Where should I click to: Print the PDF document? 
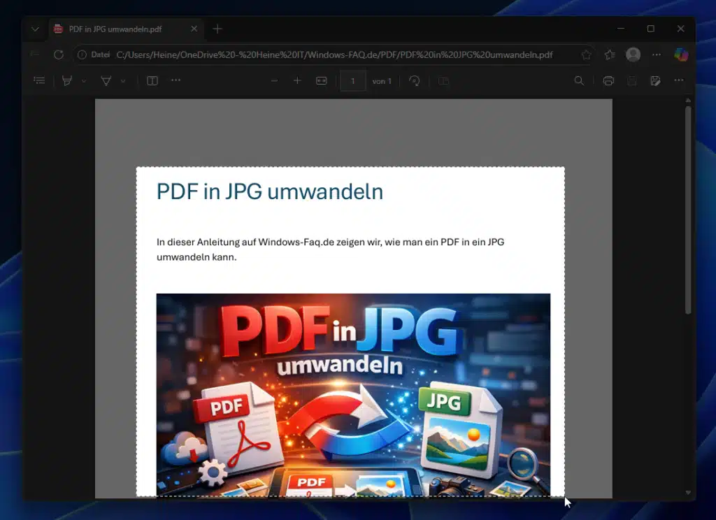(608, 80)
